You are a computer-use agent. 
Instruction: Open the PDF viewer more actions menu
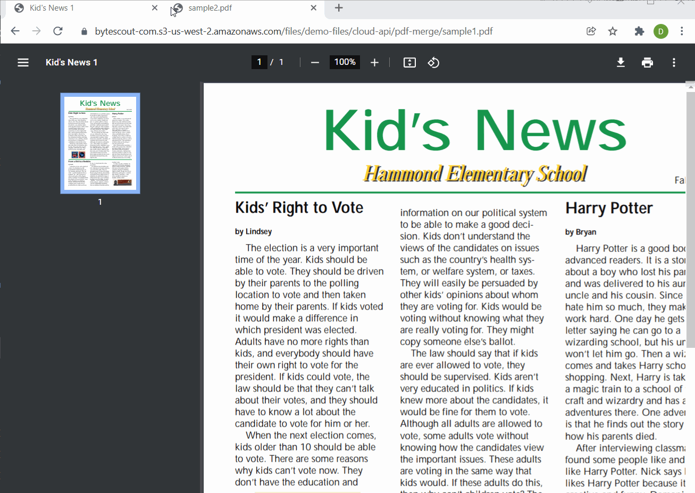674,62
